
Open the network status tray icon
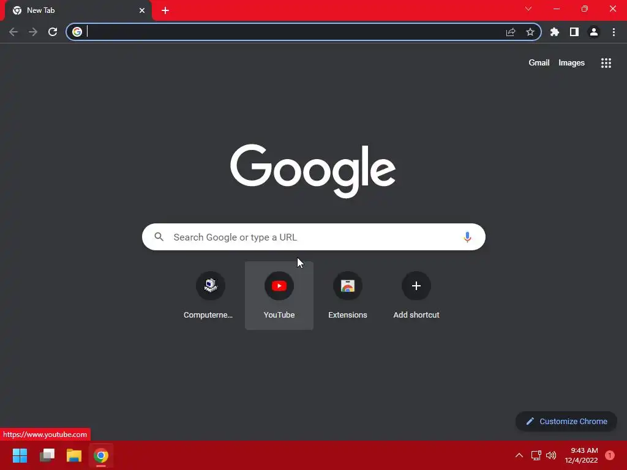tap(536, 455)
